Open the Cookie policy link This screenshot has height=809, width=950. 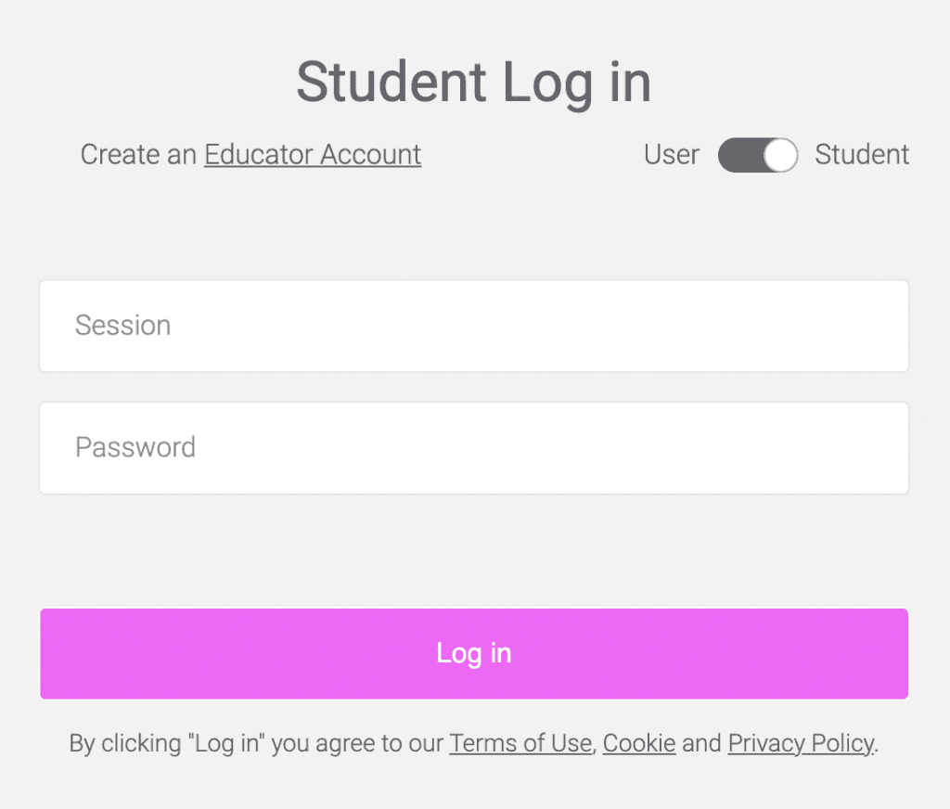point(639,743)
